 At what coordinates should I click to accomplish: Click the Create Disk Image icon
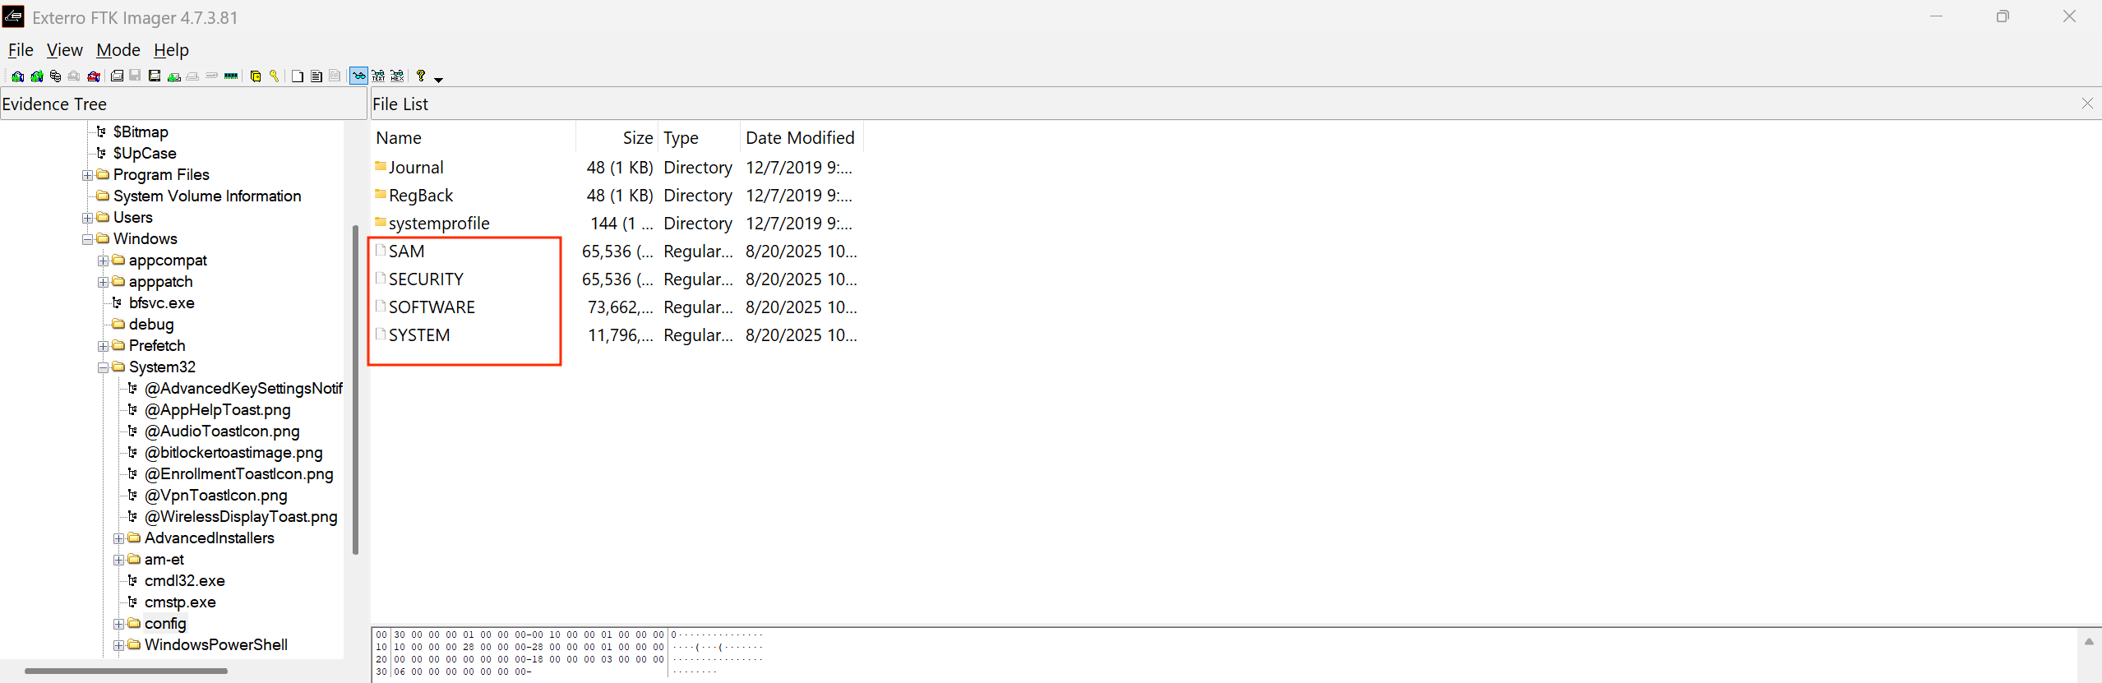[117, 76]
